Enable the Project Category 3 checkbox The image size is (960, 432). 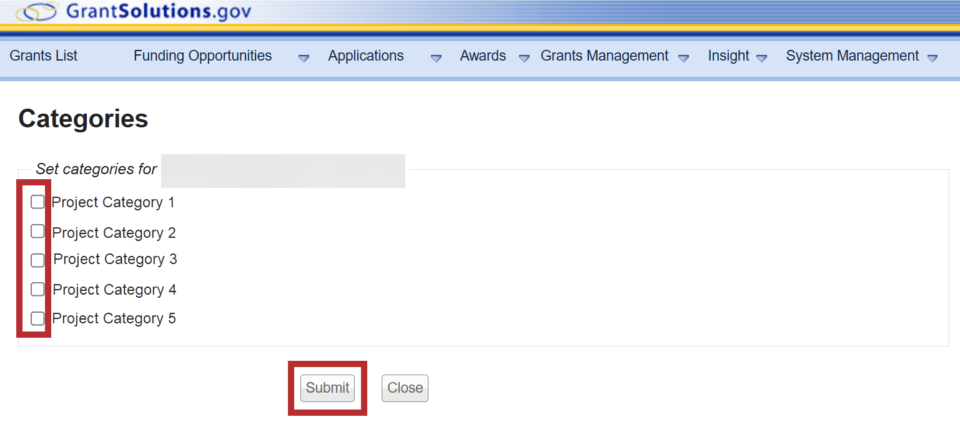(37, 260)
